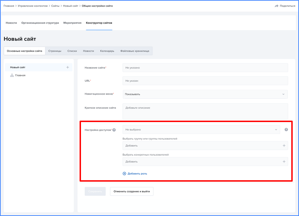The image size is (299, 216).
Task: Click the help icon right of access dropdown
Action: click(286, 130)
